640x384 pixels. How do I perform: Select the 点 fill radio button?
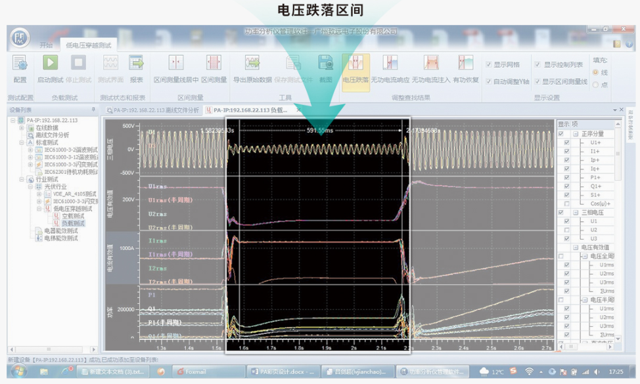[x=595, y=85]
